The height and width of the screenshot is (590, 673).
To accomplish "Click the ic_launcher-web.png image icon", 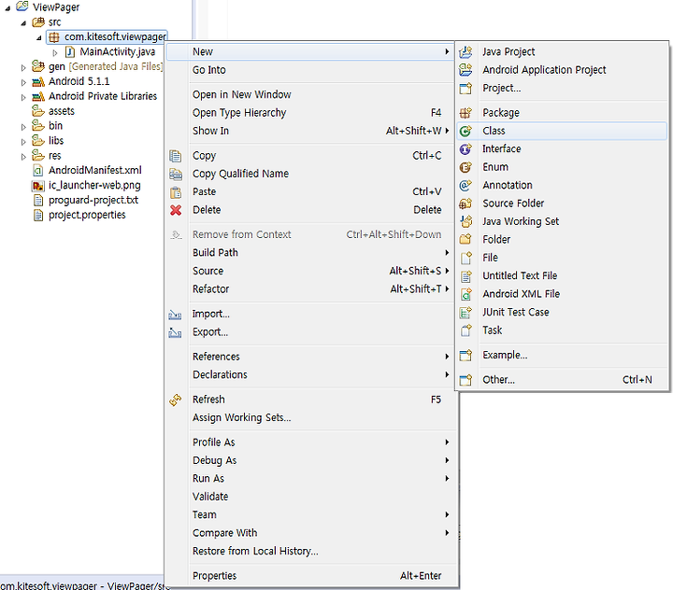I will pyautogui.click(x=38, y=185).
